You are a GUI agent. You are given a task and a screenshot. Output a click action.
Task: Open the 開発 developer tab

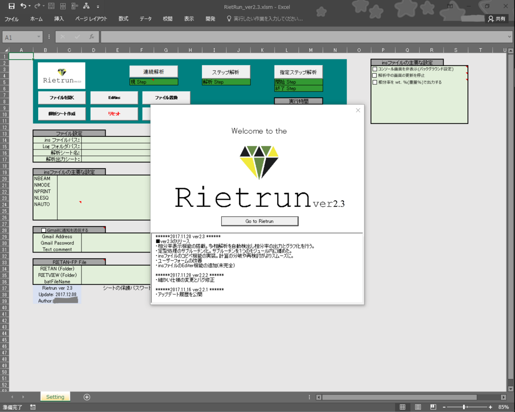click(210, 19)
